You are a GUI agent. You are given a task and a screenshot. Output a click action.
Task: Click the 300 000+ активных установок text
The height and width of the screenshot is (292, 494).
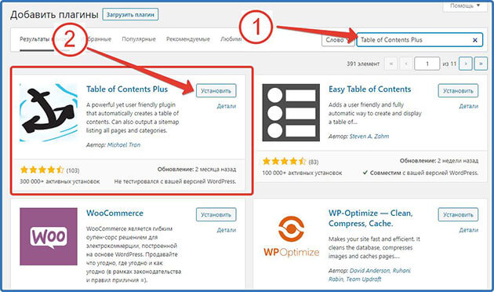click(60, 181)
